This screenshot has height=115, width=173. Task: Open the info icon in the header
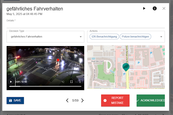(x=155, y=8)
